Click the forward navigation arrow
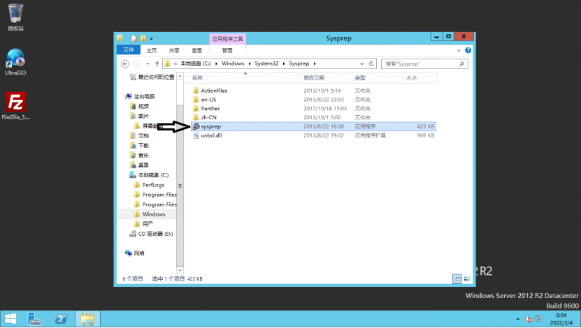Viewport: 581px width, 328px height. pos(138,64)
